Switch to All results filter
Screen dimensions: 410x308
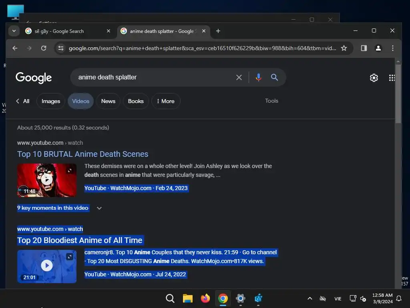[23, 101]
